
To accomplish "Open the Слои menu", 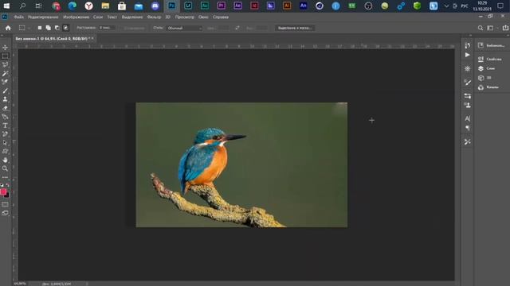I will [x=98, y=17].
